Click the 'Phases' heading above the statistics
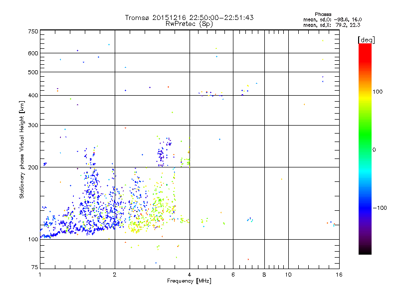The width and height of the screenshot is (399, 299). coord(323,14)
